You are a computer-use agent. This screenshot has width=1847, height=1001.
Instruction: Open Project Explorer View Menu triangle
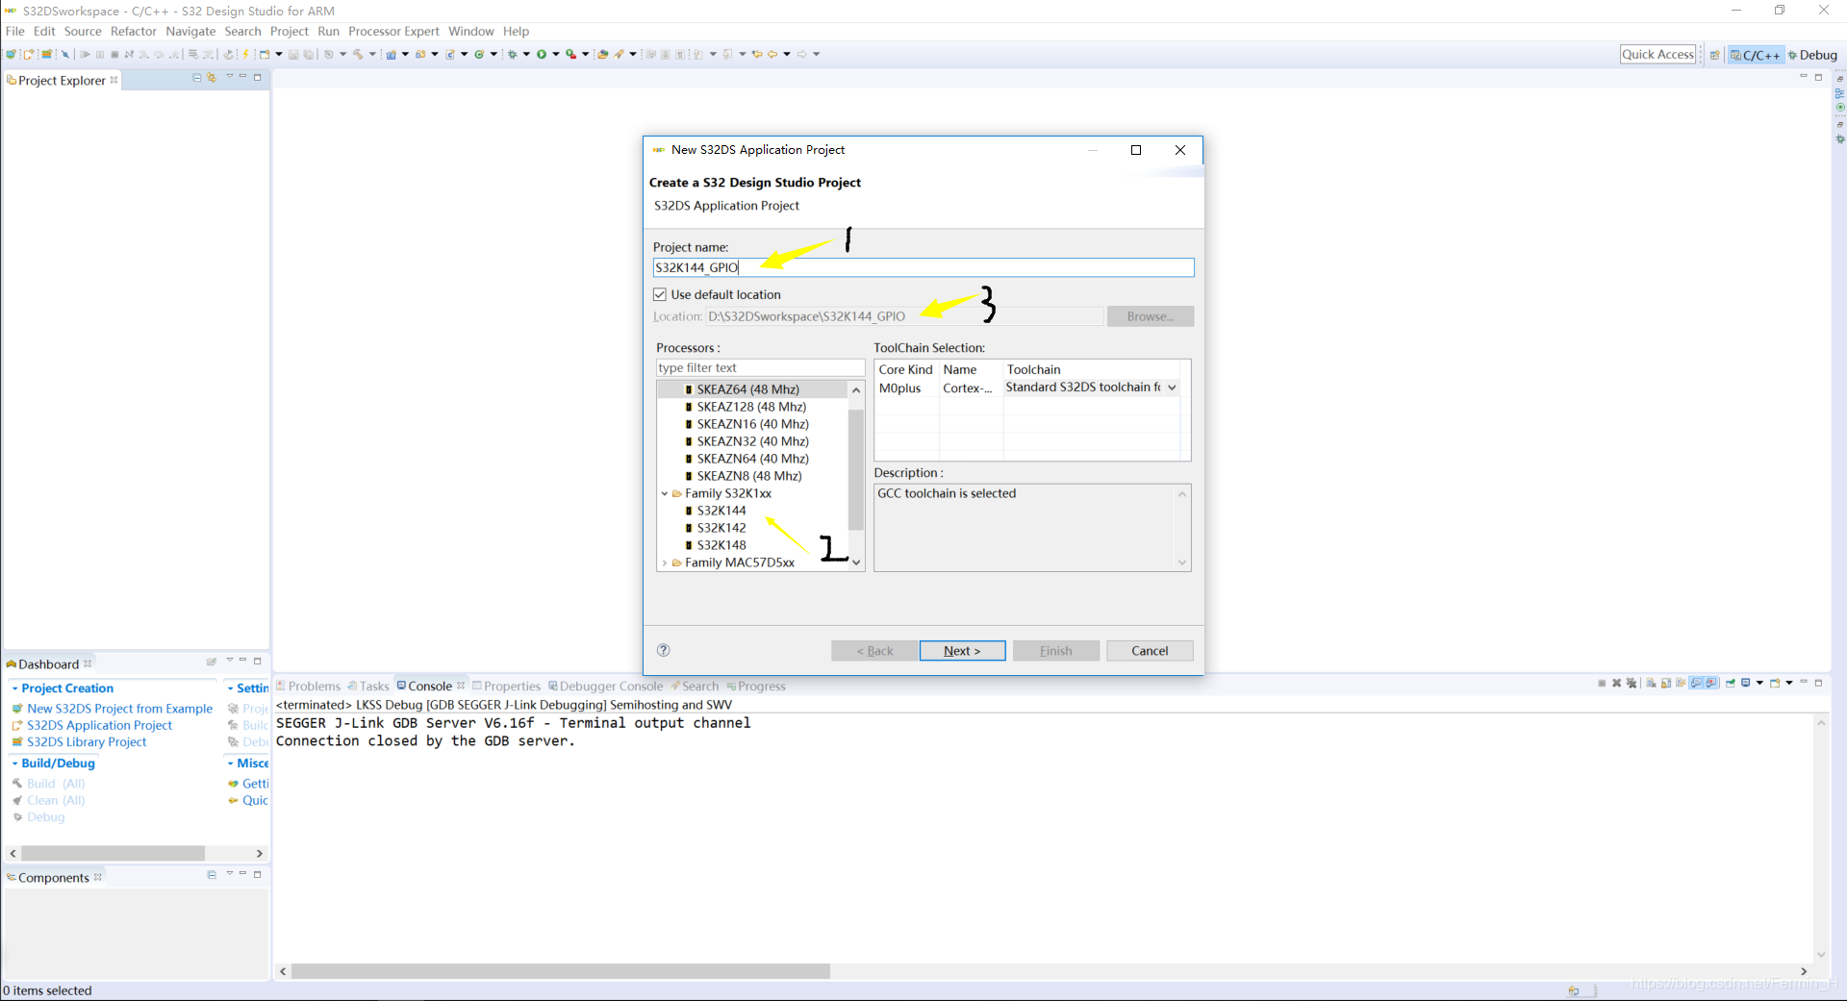pyautogui.click(x=230, y=77)
